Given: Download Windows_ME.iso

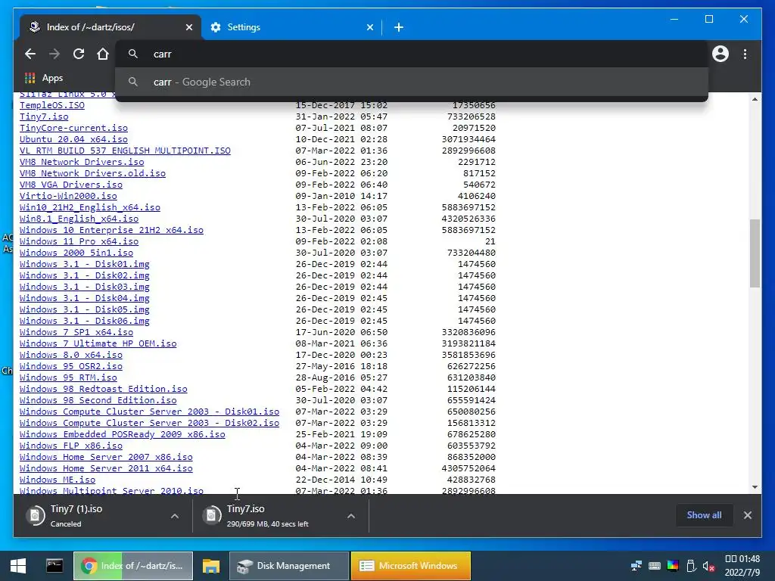Looking at the screenshot, I should click(58, 480).
